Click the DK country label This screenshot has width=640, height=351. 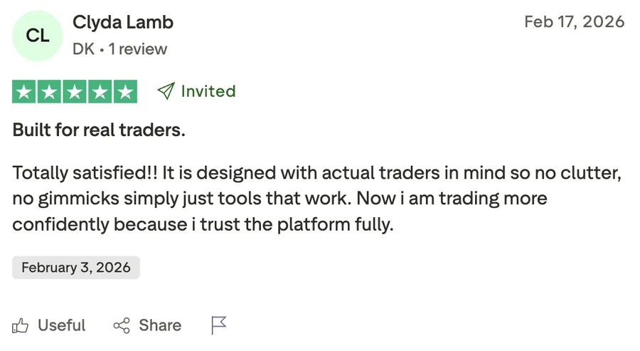coord(83,49)
